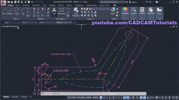Viewport: 179px width, 100px height.
Task: Click the keyword search box
Action: (x=112, y=2)
